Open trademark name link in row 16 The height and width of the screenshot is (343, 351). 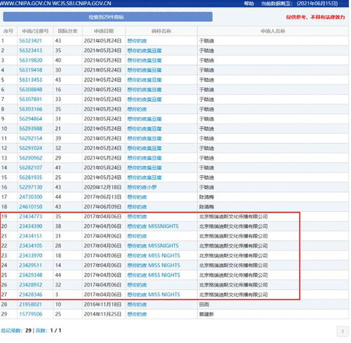coord(142,187)
